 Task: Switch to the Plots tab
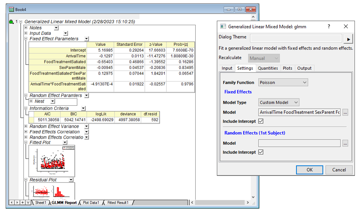tap(288, 68)
